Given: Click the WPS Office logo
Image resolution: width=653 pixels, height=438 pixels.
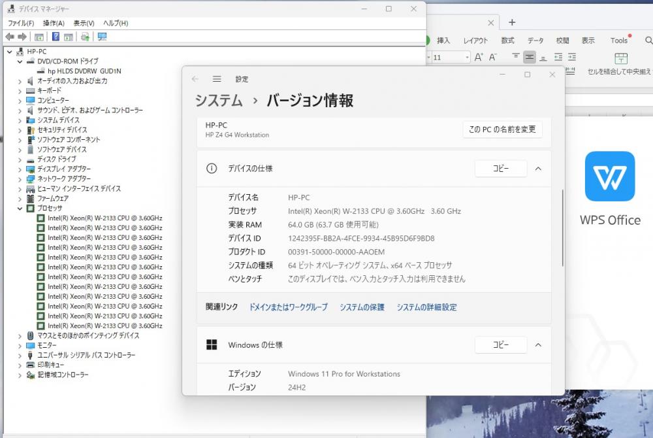Looking at the screenshot, I should (610, 176).
